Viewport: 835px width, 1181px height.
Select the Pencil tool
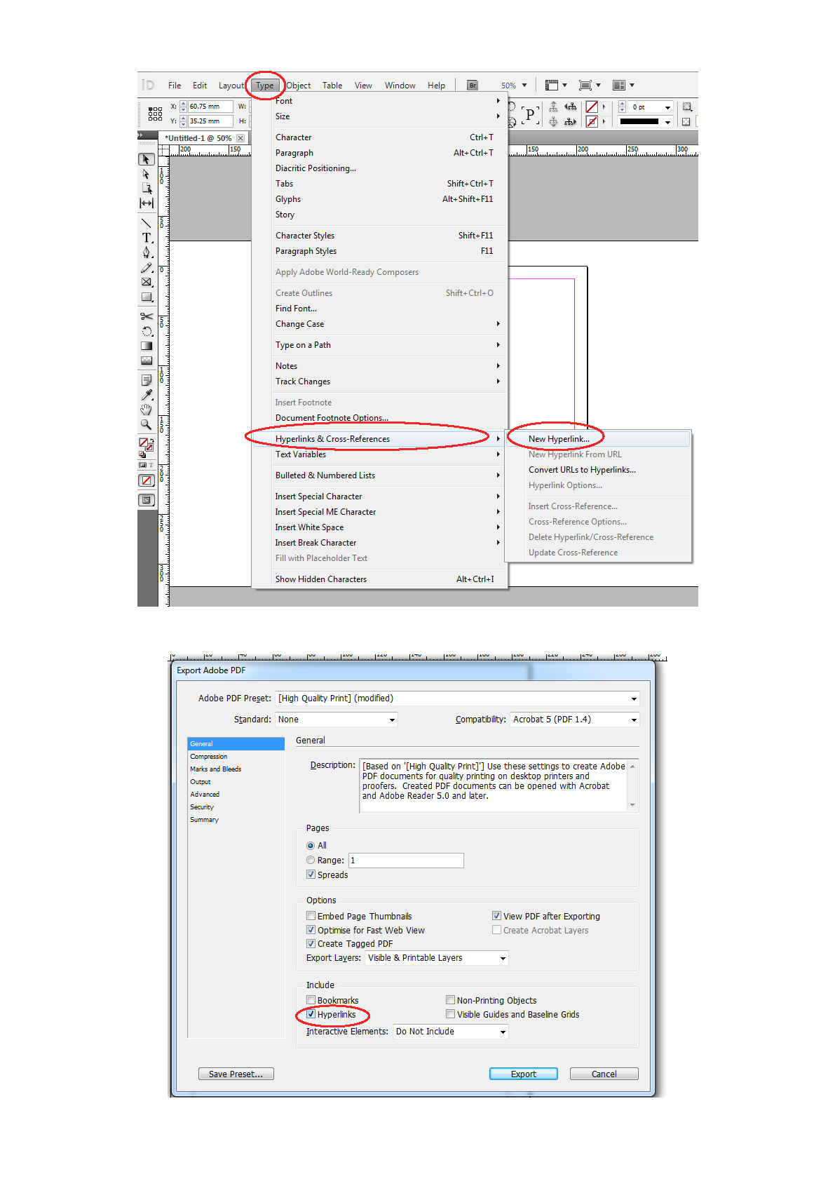pos(146,267)
